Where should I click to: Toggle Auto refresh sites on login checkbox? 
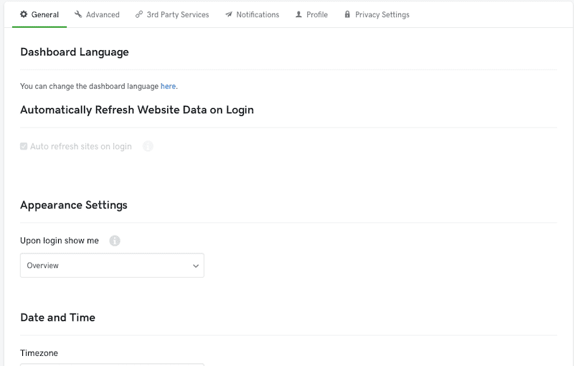(x=24, y=146)
